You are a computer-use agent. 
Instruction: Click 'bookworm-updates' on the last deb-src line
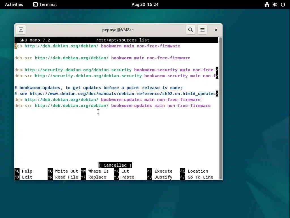131,106
